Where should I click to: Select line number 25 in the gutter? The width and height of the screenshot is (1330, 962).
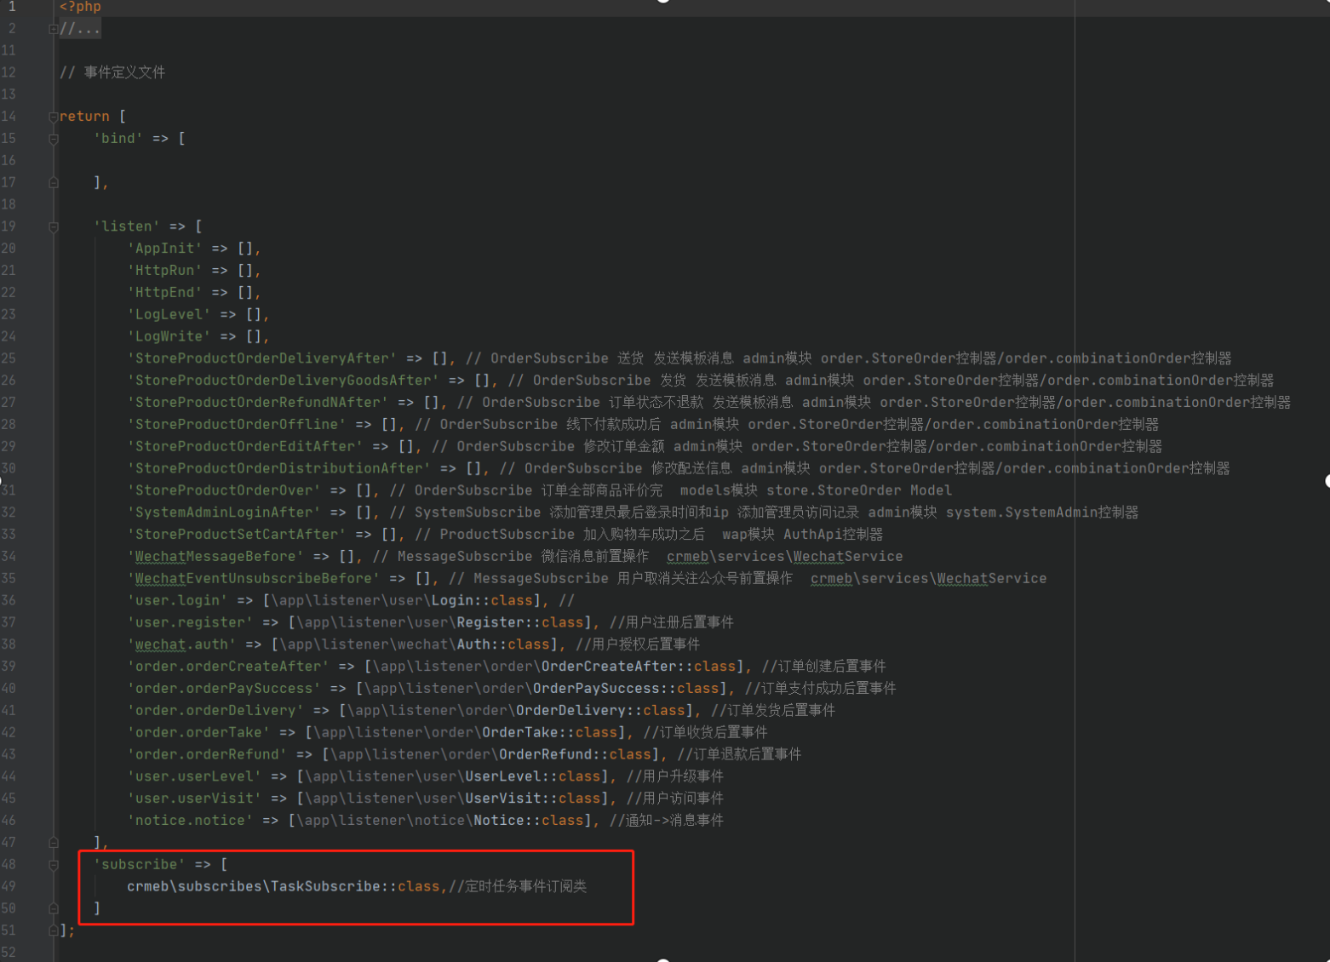pos(9,358)
